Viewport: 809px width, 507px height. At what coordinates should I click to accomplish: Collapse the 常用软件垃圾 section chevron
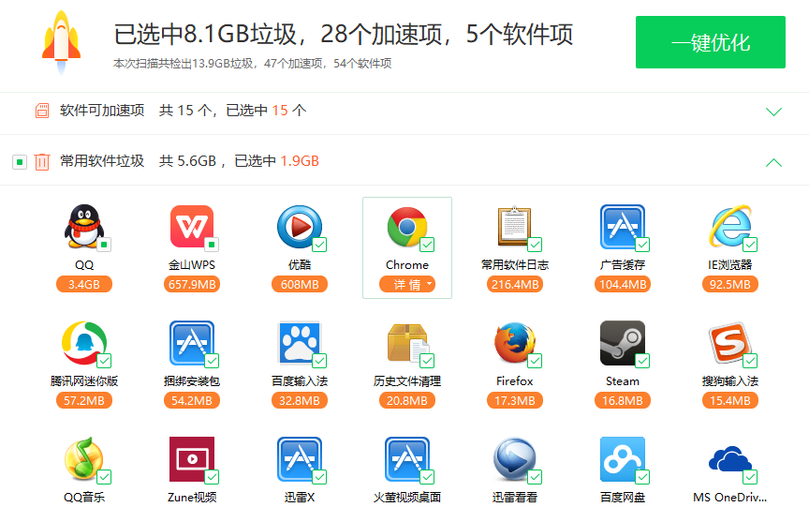pos(773,163)
